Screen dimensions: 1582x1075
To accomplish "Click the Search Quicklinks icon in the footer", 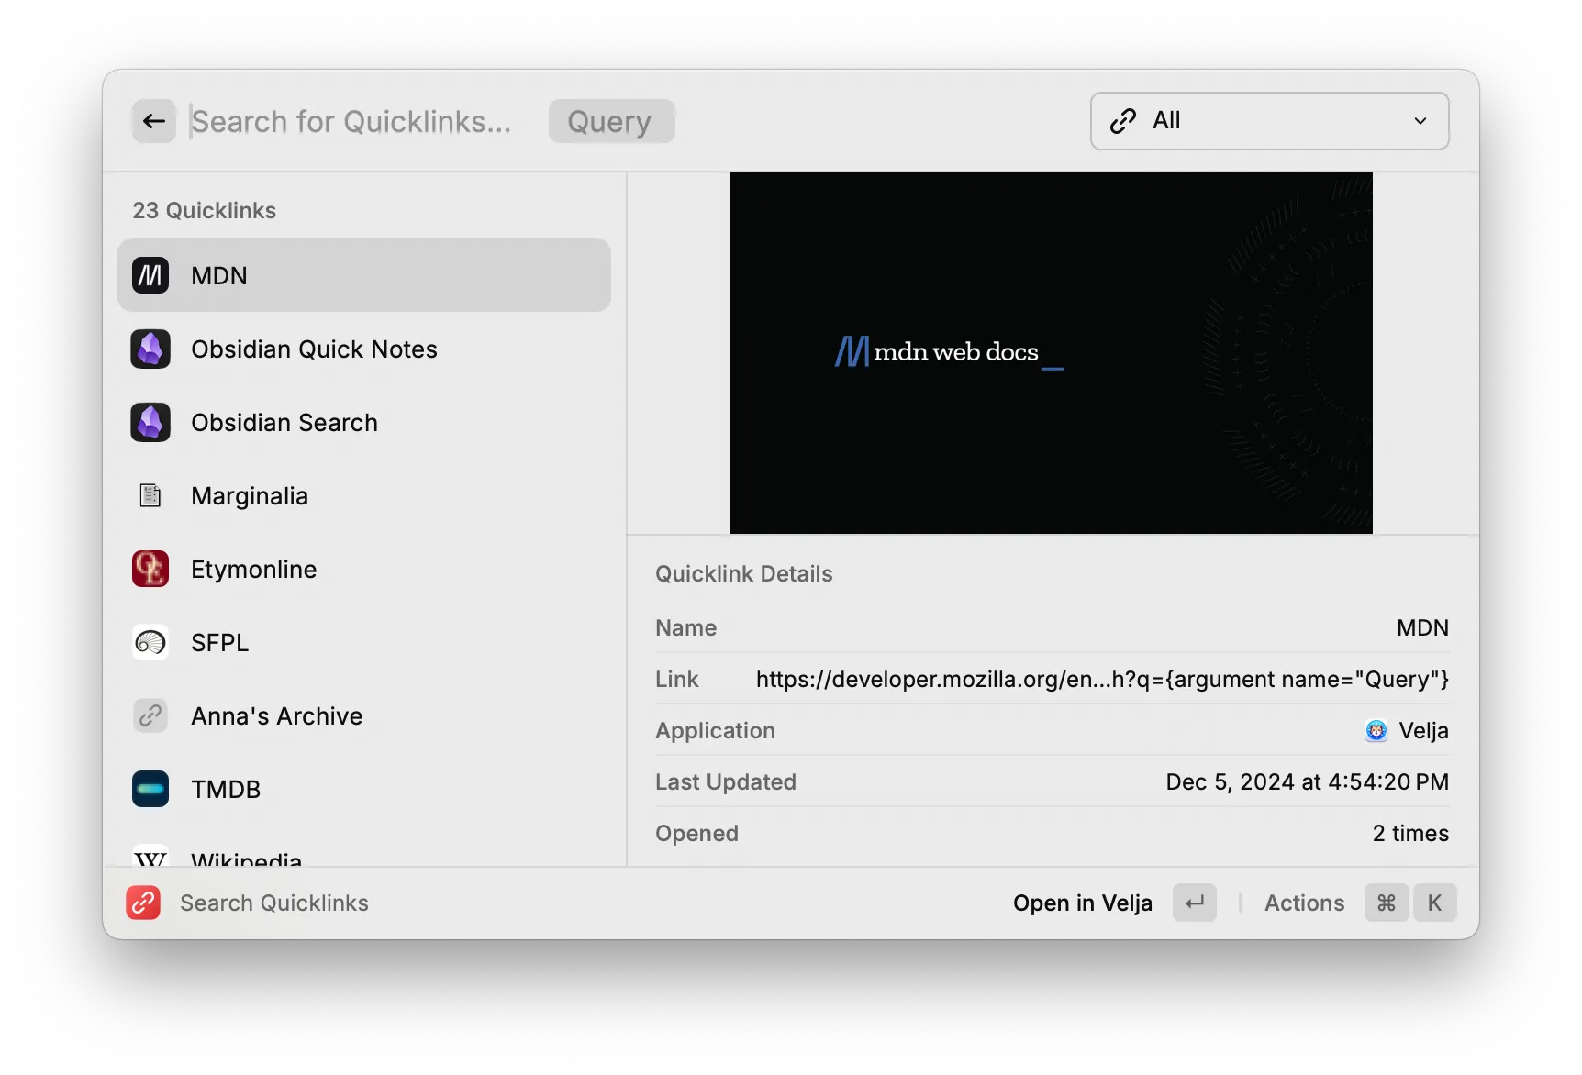I will [143, 903].
